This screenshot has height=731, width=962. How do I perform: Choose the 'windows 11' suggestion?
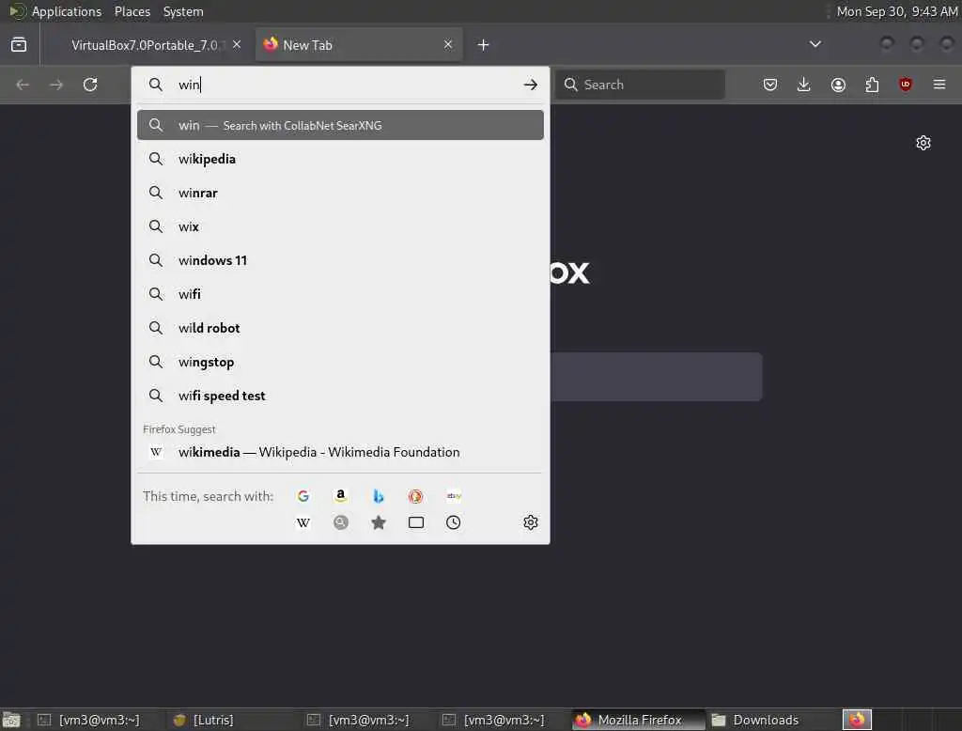tap(340, 260)
